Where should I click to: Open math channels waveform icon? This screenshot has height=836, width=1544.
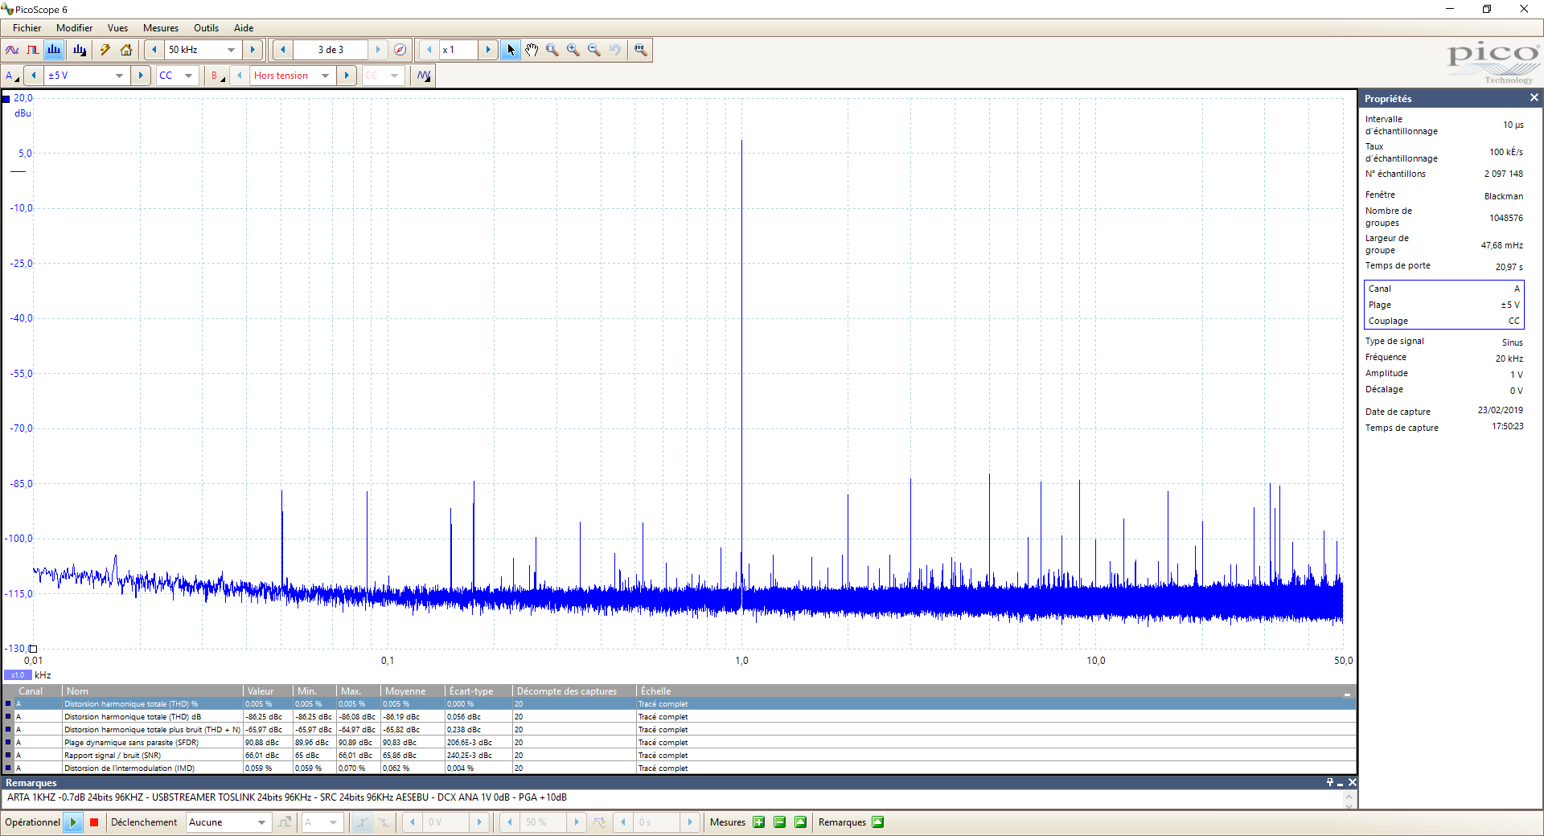pos(424,76)
